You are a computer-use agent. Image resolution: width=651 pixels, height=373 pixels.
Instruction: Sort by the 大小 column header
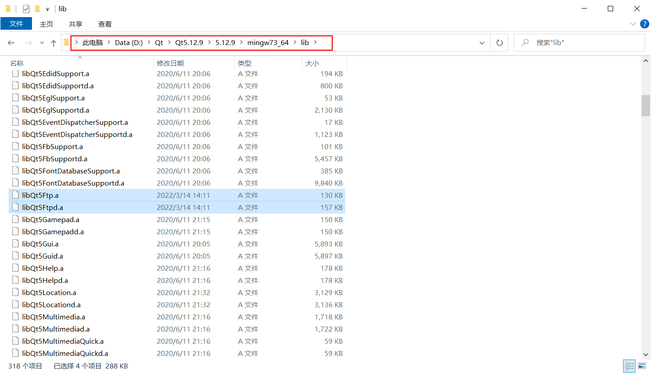click(x=324, y=64)
